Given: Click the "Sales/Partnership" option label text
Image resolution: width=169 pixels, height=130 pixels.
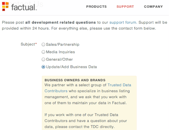Looking at the screenshot, I should [x=63, y=44].
